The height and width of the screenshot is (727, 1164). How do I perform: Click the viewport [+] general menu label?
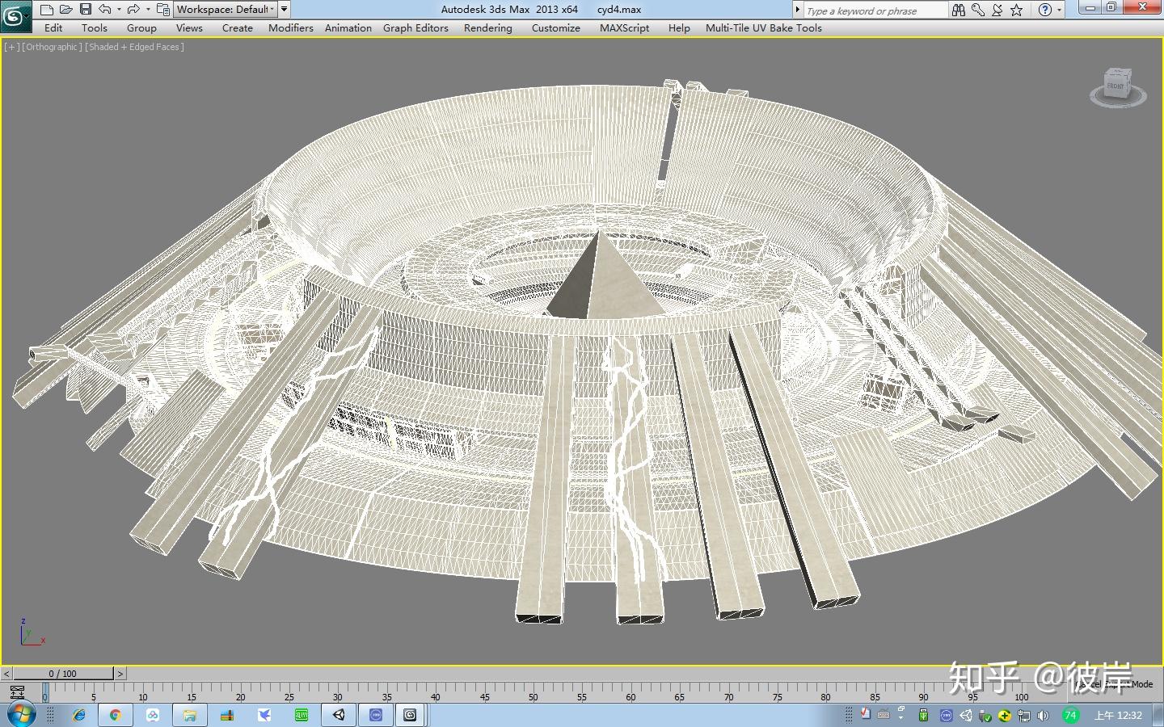point(11,47)
